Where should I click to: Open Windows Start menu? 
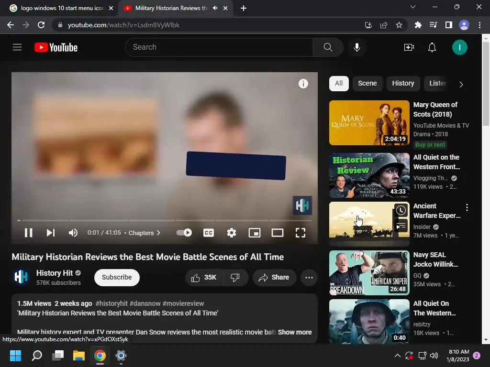[x=15, y=356]
